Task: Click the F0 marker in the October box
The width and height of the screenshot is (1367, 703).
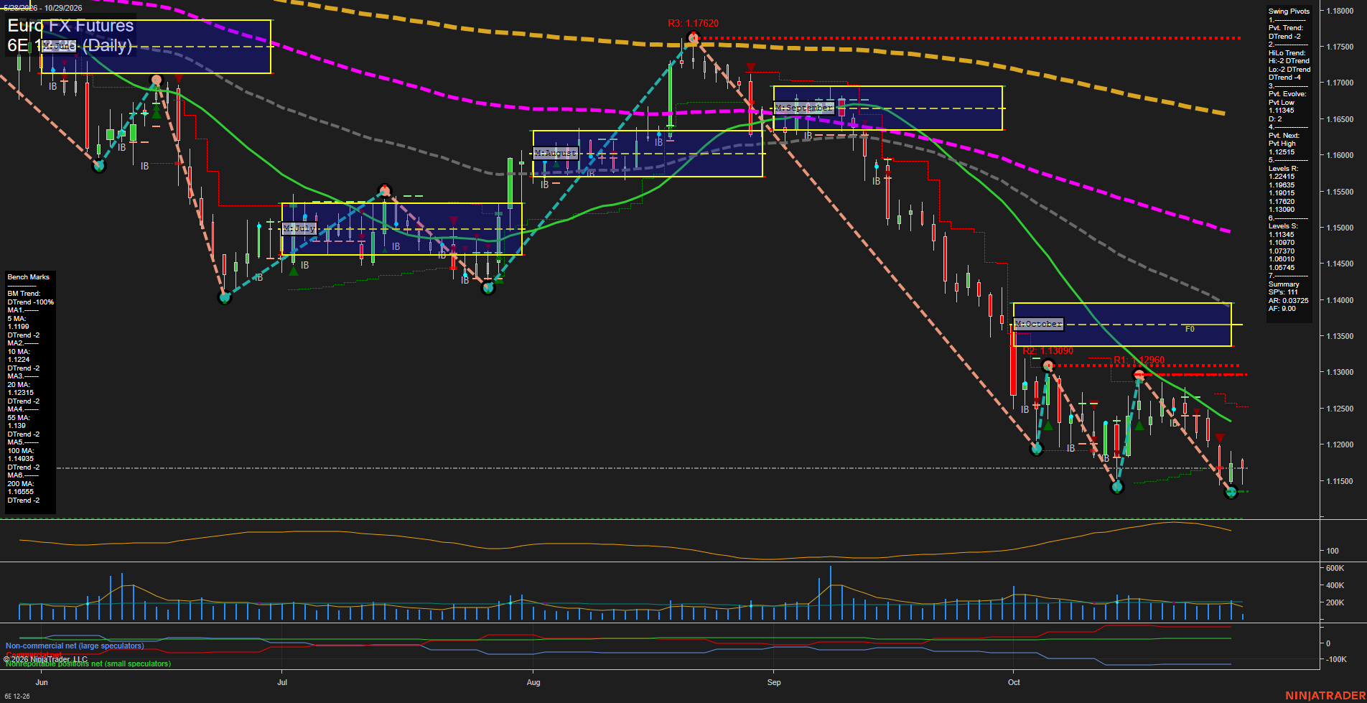Action: coord(1190,329)
